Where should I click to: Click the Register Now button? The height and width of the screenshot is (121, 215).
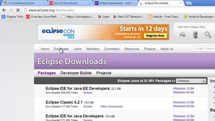click(155, 36)
